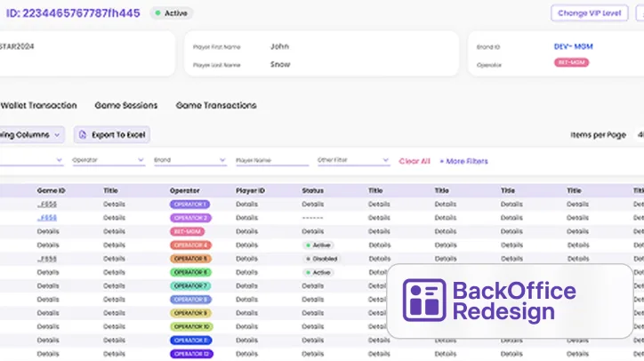Click the OPERATOR 9 badge
This screenshot has height=361, width=644.
(x=190, y=313)
